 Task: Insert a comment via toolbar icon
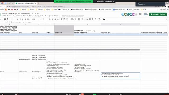pyautogui.click(x=90, y=19)
